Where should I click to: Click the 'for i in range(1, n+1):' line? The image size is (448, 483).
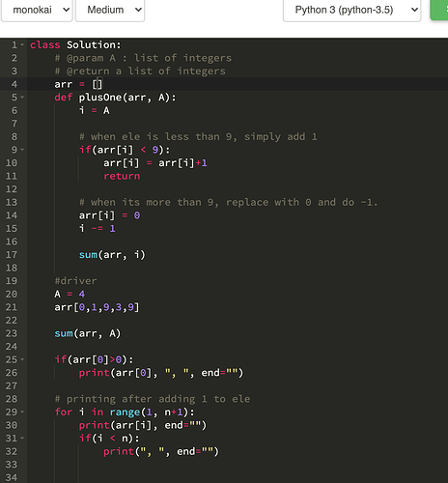tap(125, 412)
